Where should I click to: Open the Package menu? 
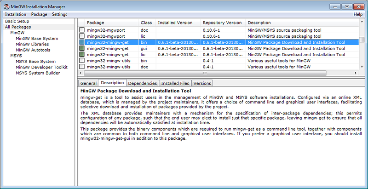[39, 14]
